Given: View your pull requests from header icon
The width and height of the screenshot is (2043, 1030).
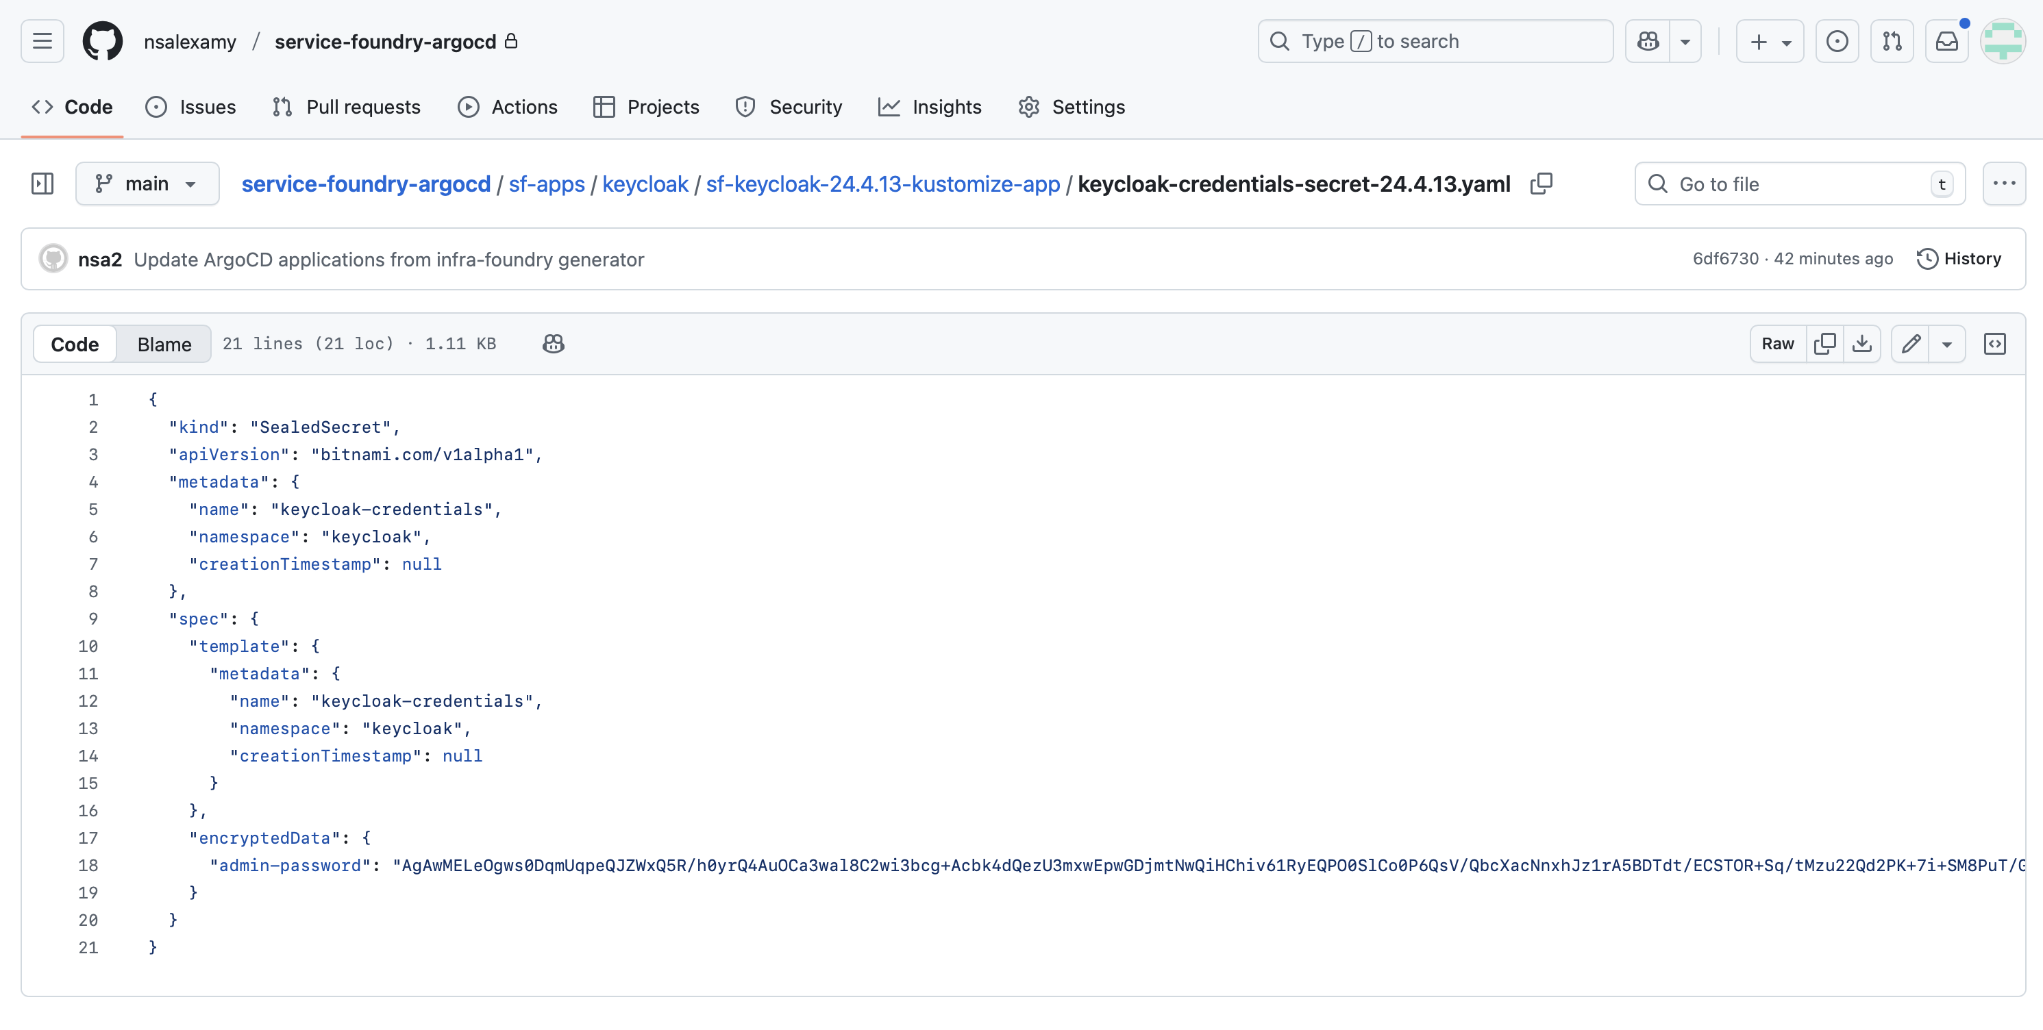Looking at the screenshot, I should pyautogui.click(x=1892, y=41).
